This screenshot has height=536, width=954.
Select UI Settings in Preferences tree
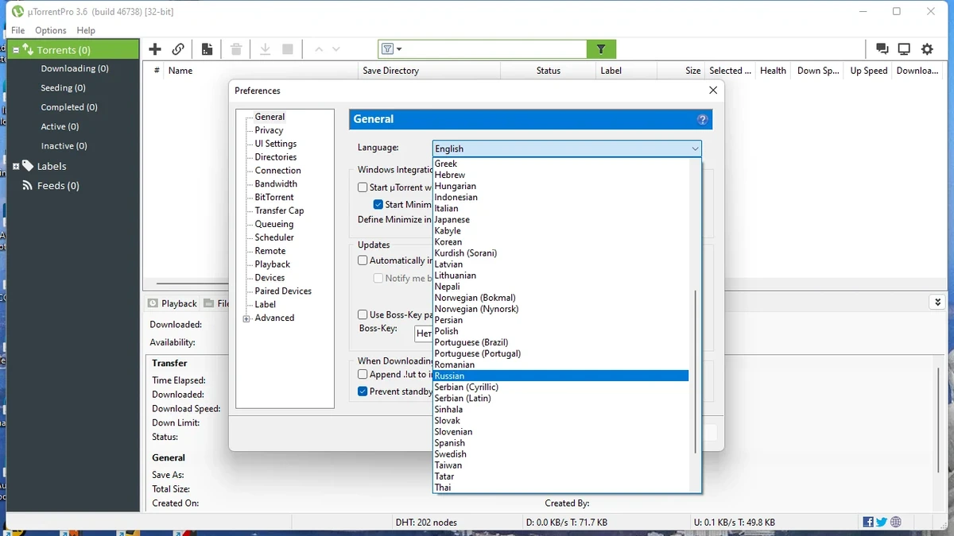pyautogui.click(x=275, y=144)
